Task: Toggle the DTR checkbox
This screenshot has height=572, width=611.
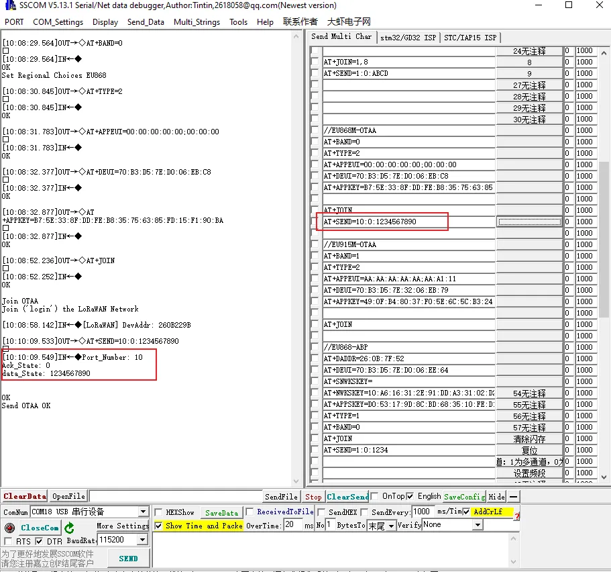Action: (39, 541)
